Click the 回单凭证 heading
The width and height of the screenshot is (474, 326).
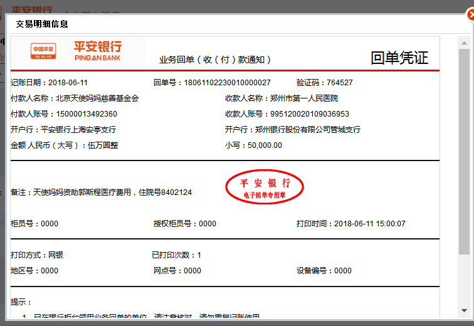(399, 58)
